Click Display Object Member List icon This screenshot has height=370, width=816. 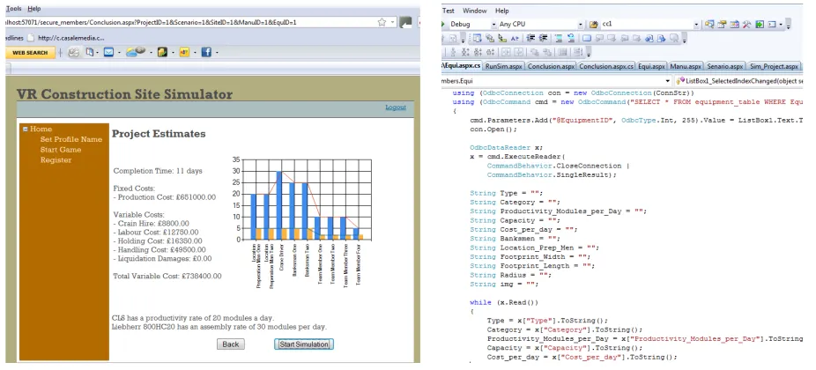[478, 38]
